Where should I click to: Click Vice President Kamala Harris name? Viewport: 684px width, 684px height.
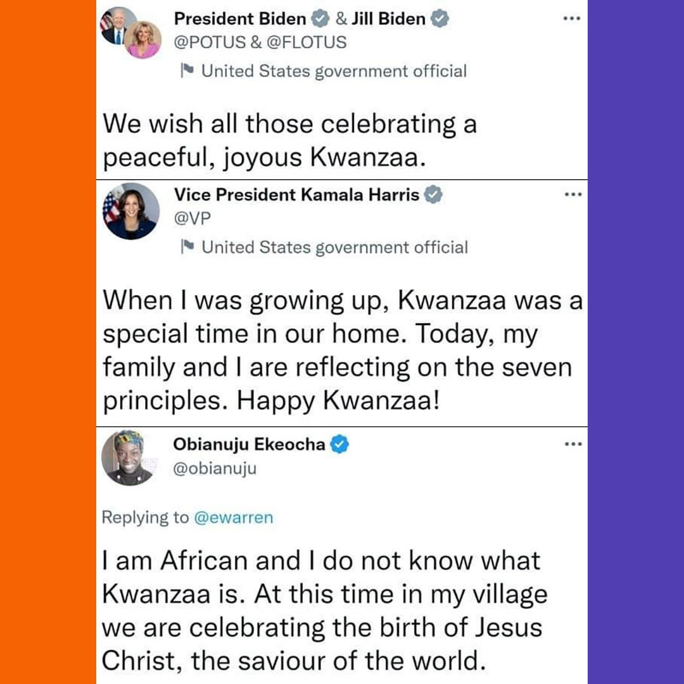point(296,194)
